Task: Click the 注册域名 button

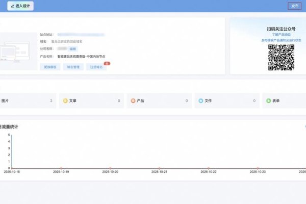Action: point(96,67)
